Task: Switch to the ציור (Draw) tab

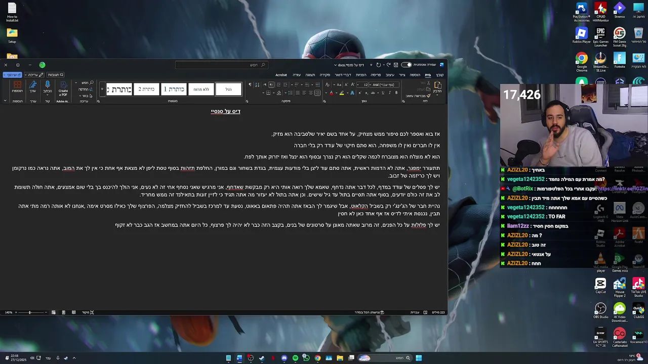Action: [x=402, y=75]
